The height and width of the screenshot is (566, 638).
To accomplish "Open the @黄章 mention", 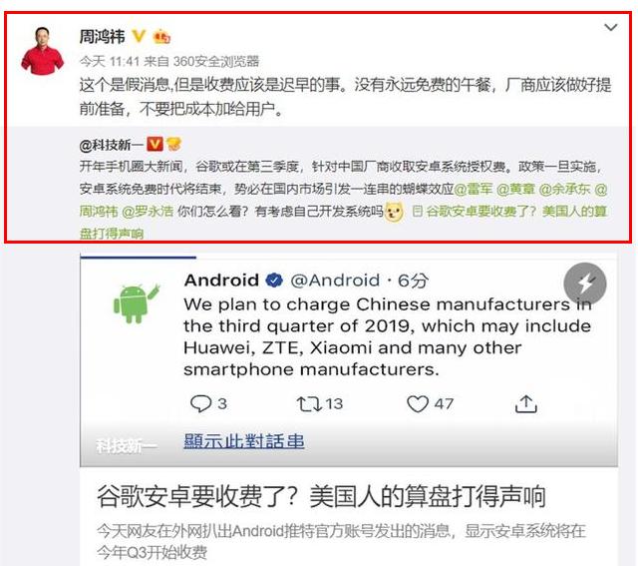I will 515,189.
